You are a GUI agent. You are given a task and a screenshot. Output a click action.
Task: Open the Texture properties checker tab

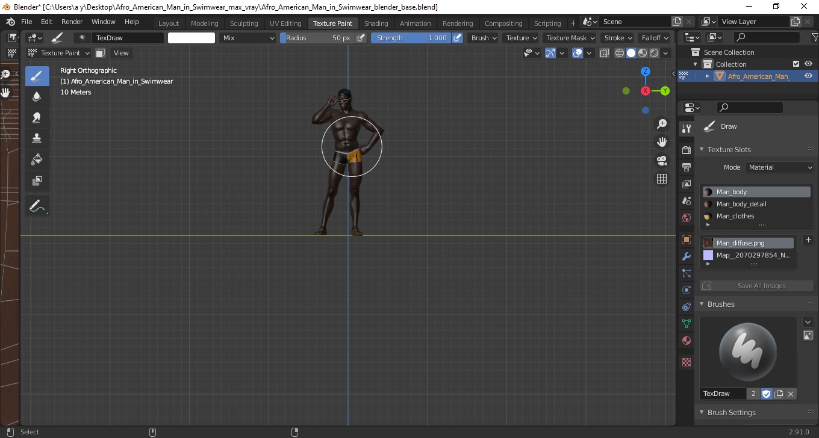pos(686,362)
